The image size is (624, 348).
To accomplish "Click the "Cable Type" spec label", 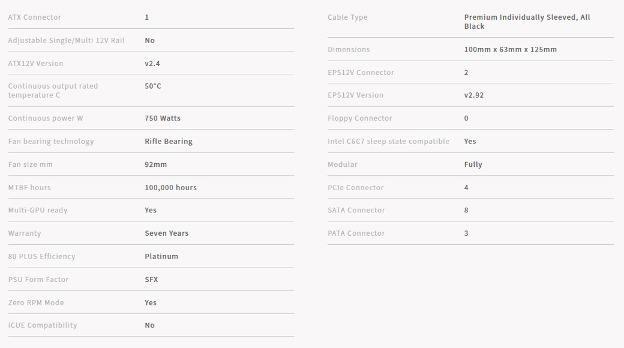I will tap(347, 17).
